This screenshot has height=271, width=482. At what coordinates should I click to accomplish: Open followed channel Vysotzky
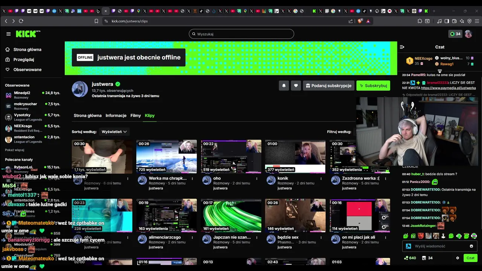point(32,117)
